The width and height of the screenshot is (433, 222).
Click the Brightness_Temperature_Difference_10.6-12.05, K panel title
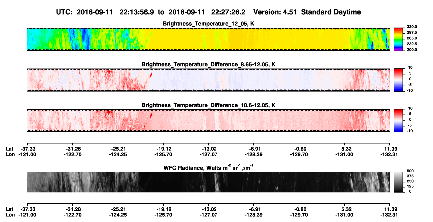pyautogui.click(x=209, y=105)
